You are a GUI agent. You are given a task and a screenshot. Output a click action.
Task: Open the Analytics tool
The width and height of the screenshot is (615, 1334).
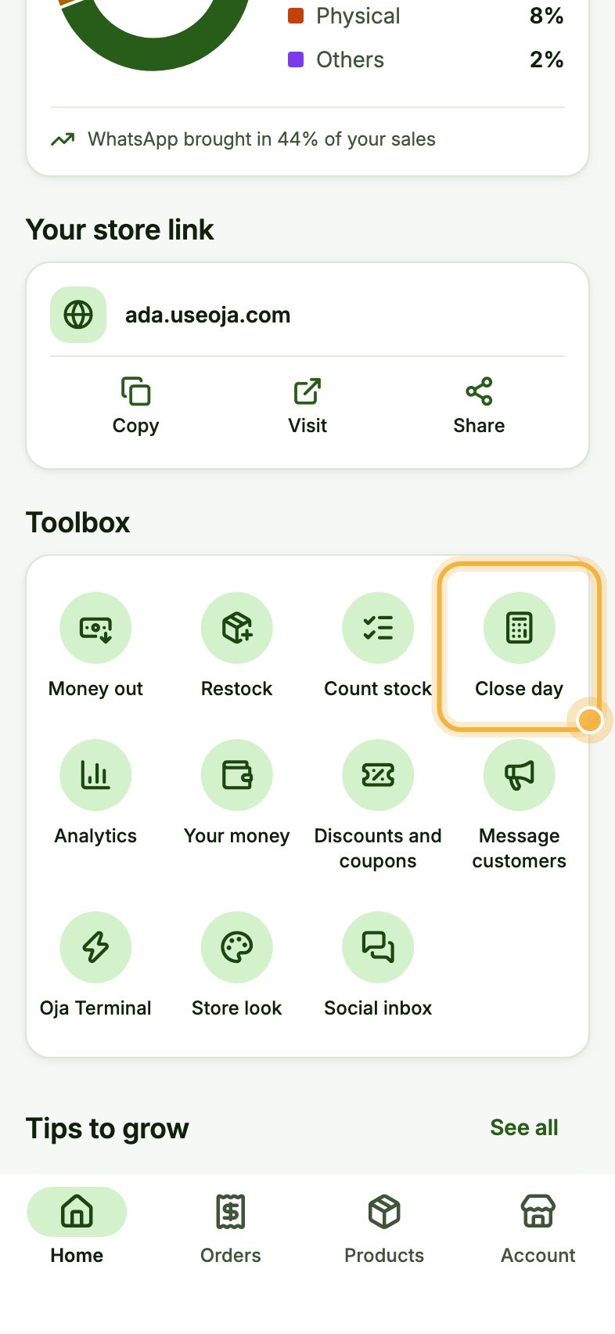[95, 793]
